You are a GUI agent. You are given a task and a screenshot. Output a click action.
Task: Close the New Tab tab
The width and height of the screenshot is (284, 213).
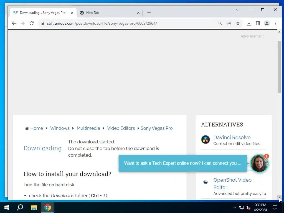(138, 13)
